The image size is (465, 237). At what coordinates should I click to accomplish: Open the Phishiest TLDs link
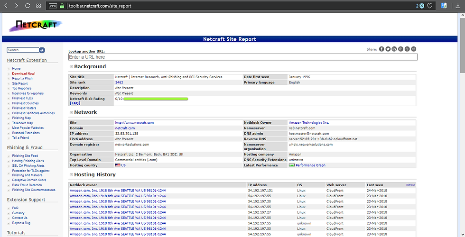point(23,98)
